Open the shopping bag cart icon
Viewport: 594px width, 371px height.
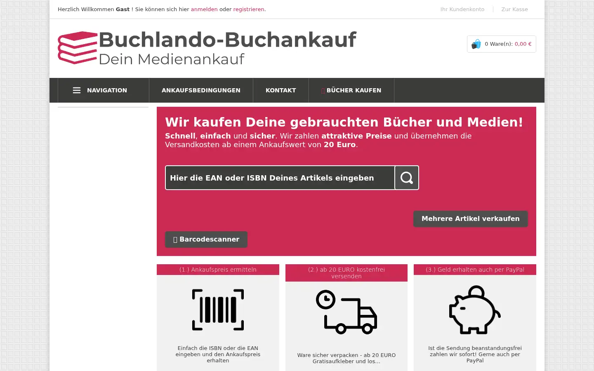476,44
